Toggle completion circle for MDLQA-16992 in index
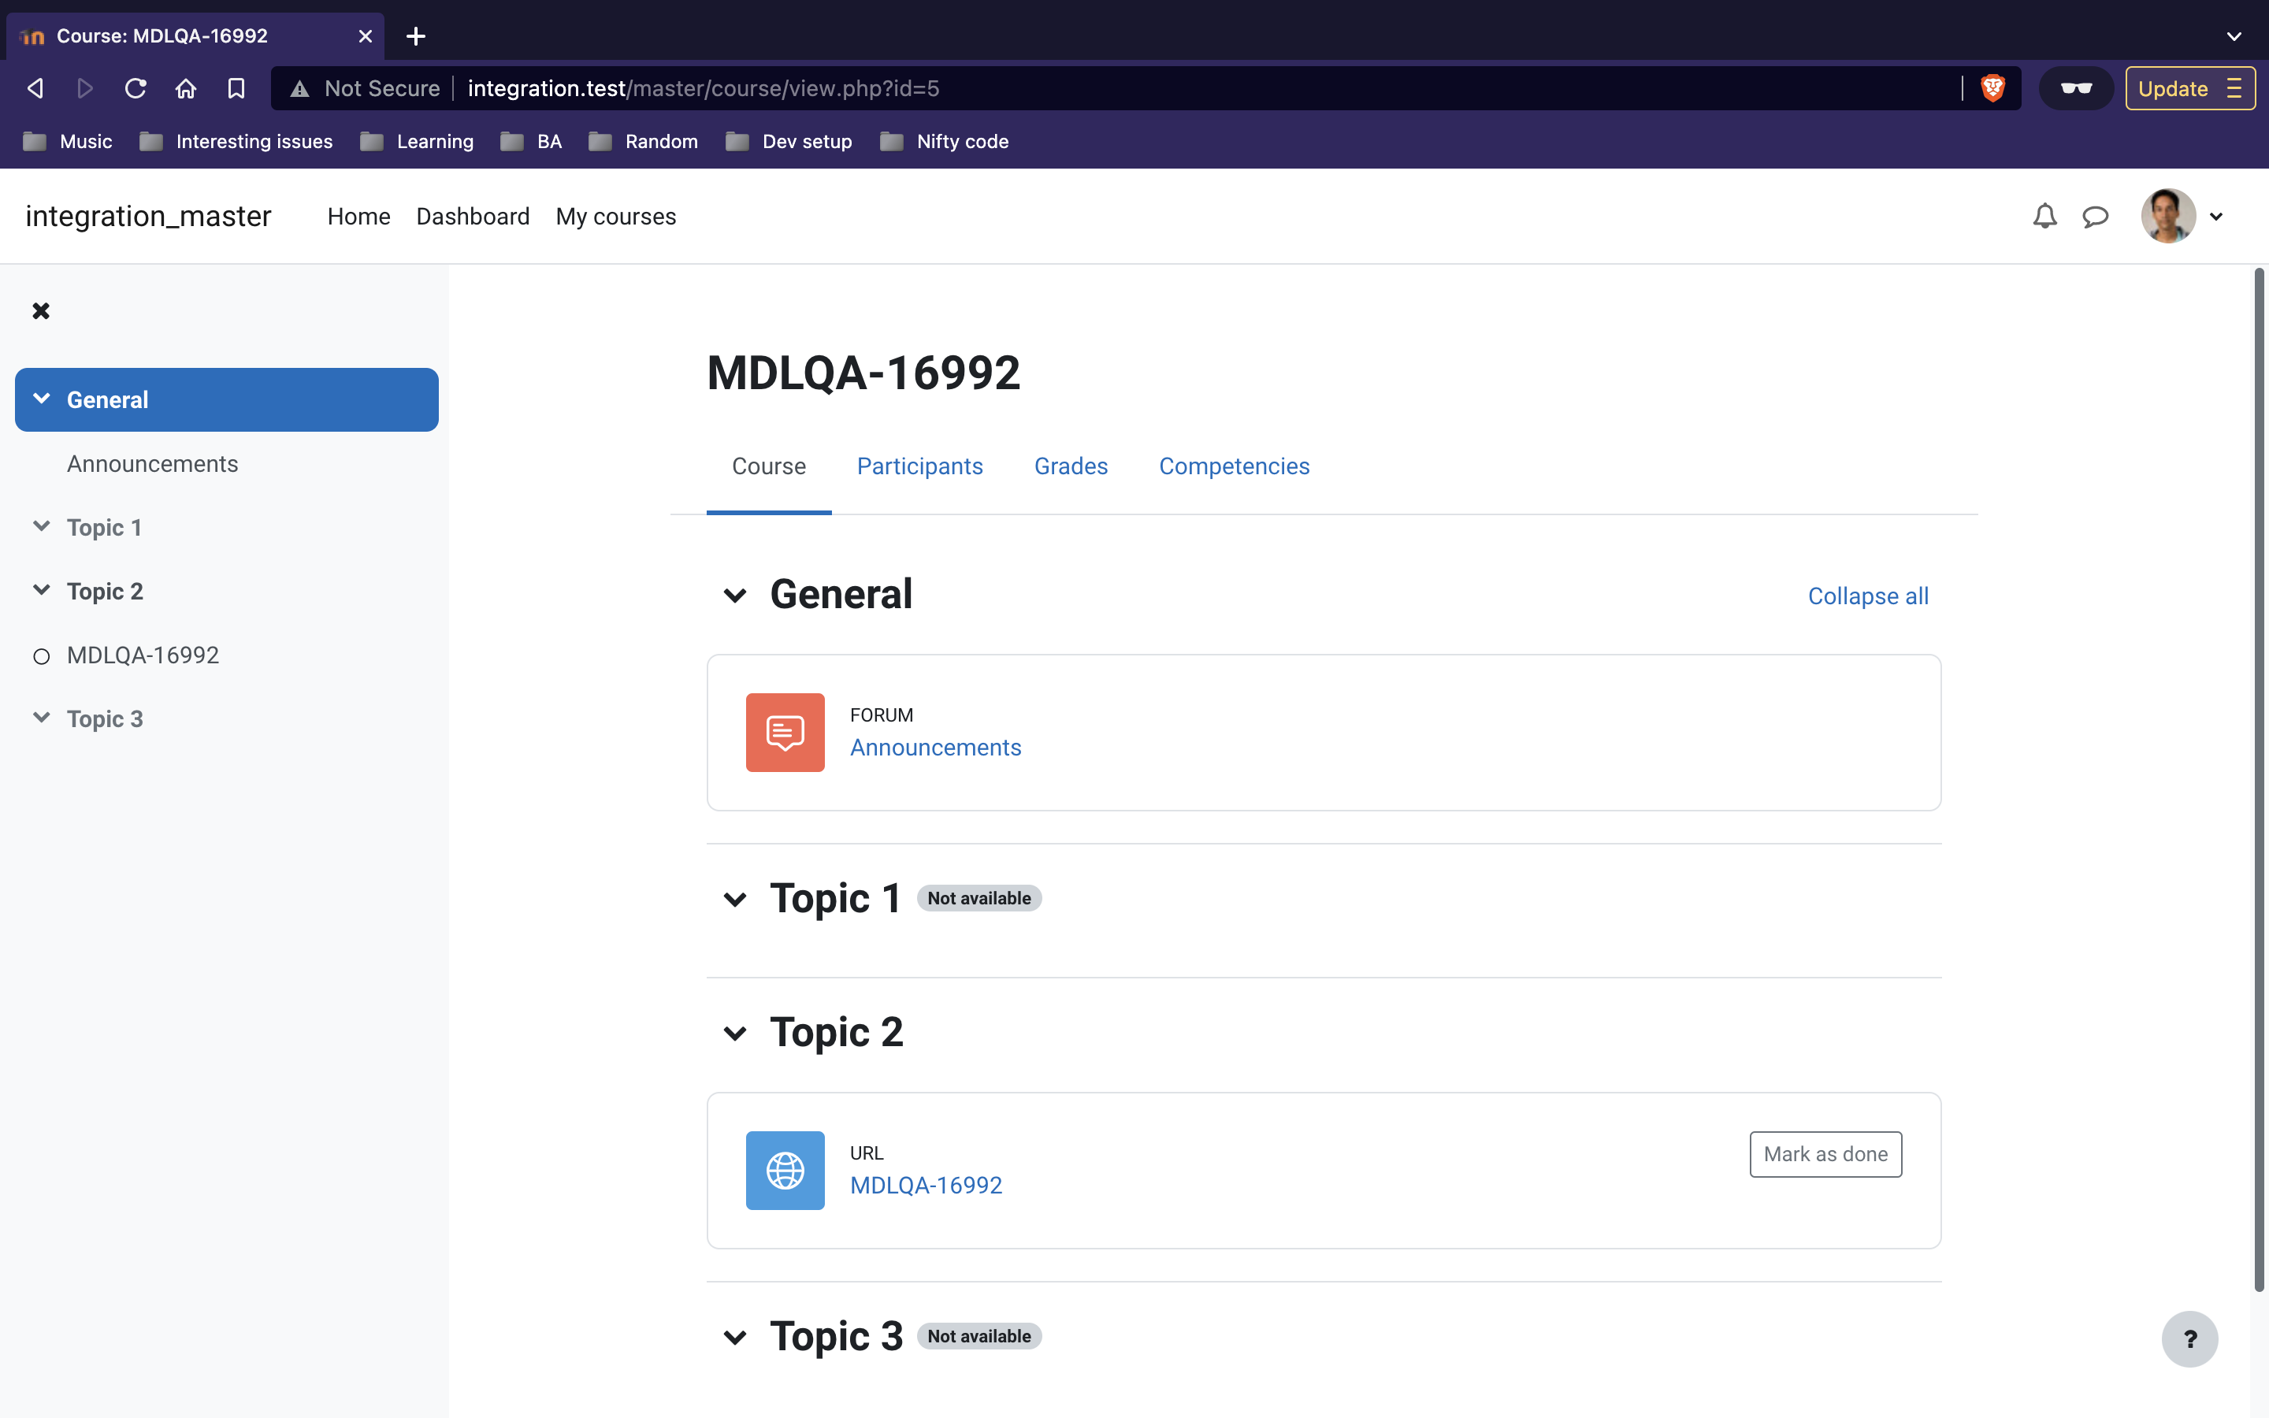This screenshot has height=1418, width=2269. pyautogui.click(x=41, y=655)
